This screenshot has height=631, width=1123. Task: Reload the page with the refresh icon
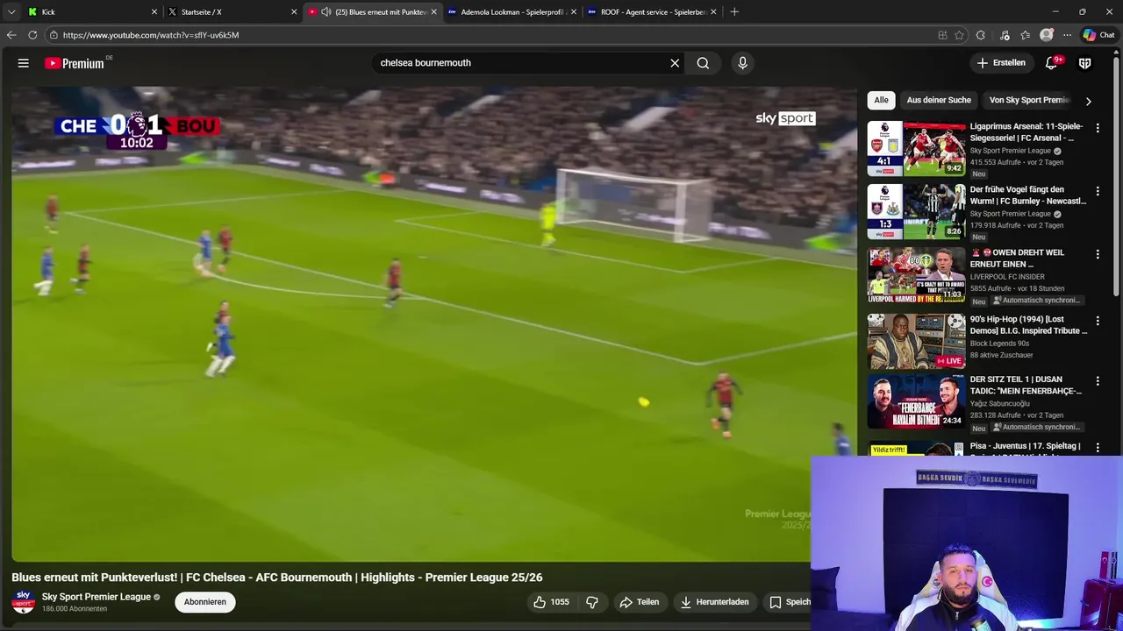click(x=32, y=35)
